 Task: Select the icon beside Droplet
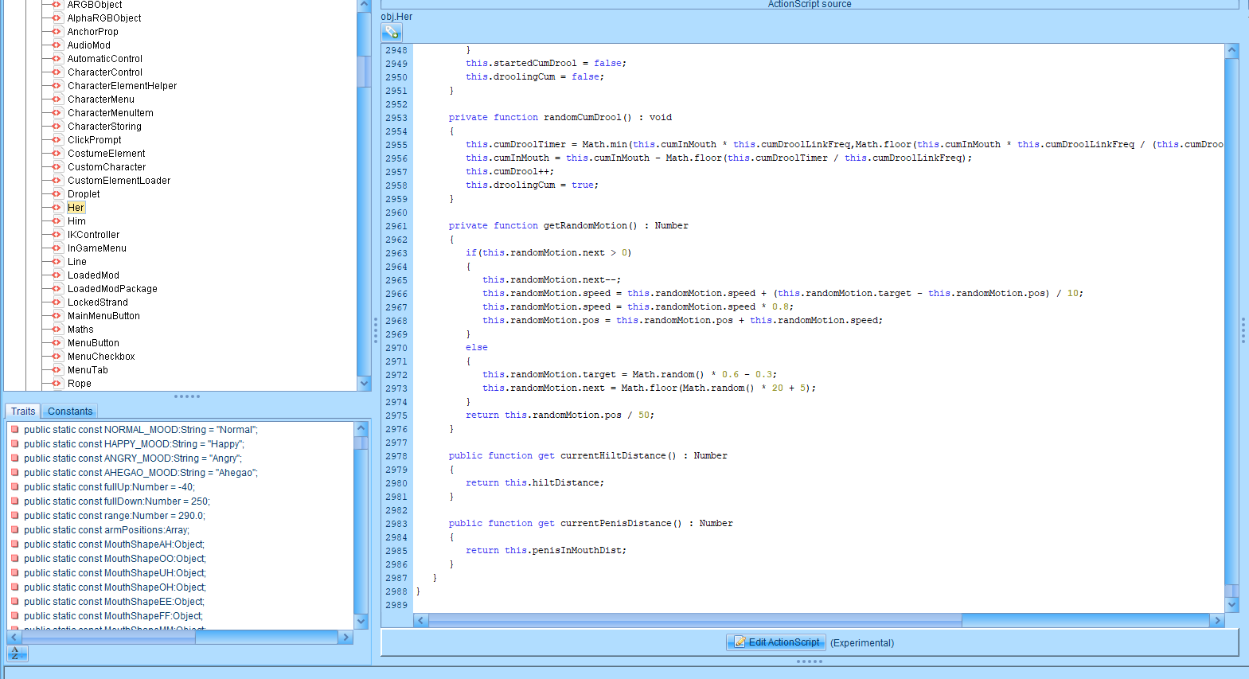[57, 194]
